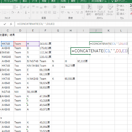Open the 数値 group dialog launcher
Viewport: 132px width, 132px height.
[83, 18]
